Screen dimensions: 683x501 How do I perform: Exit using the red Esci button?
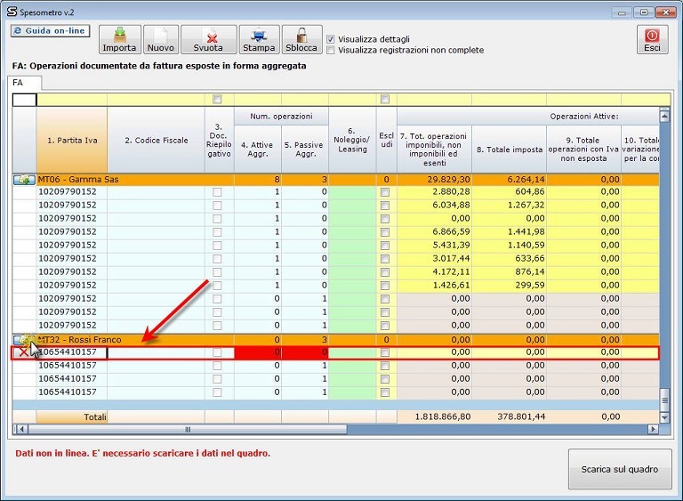652,40
